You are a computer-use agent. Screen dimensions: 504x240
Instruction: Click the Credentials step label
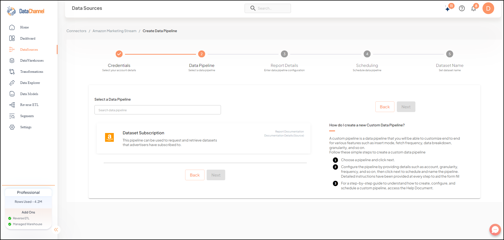click(119, 65)
